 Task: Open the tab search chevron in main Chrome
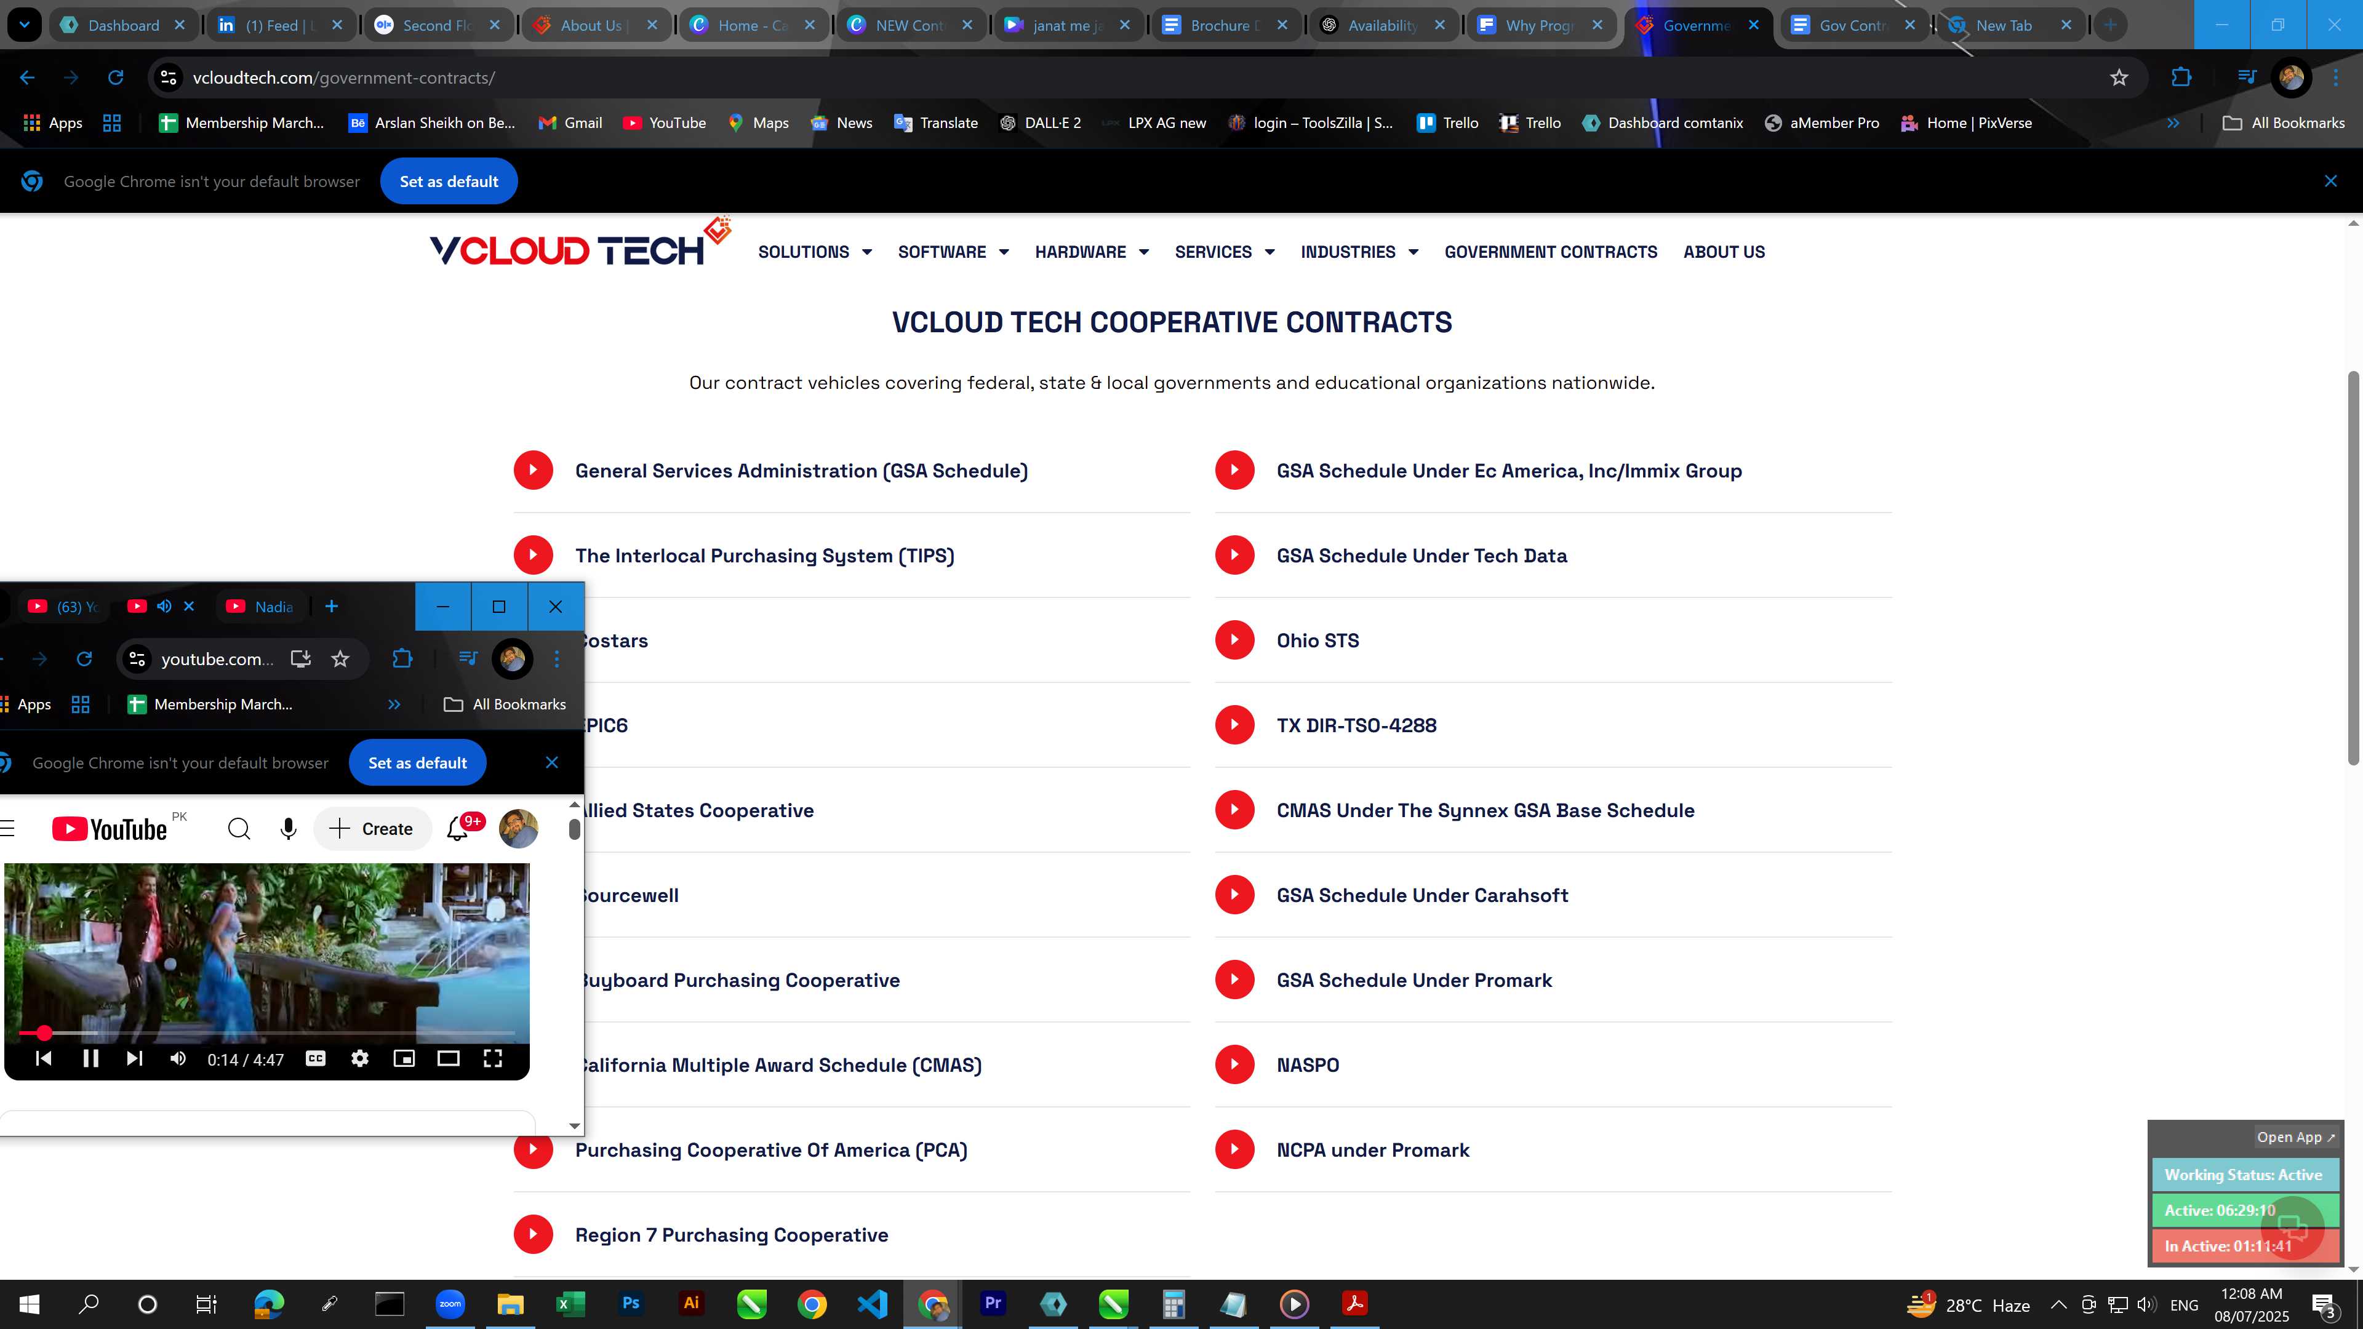24,25
